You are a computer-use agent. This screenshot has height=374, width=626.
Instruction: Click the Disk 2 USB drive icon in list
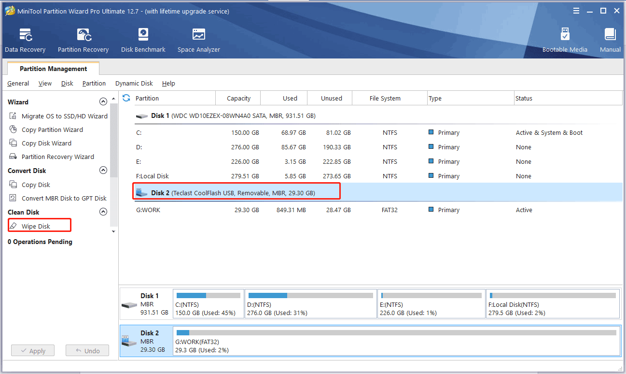[x=141, y=192]
